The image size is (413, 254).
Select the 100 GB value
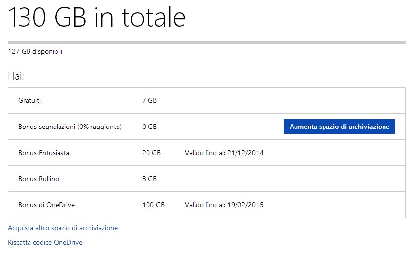tap(153, 205)
